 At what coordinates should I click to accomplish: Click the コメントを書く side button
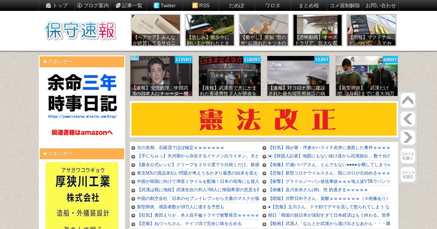click(x=408, y=156)
